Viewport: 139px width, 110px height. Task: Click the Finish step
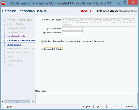click(10, 65)
